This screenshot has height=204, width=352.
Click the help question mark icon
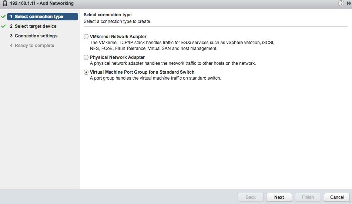[341, 3]
